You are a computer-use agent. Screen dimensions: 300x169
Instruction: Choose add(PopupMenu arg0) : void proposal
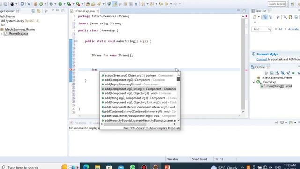(x=139, y=84)
